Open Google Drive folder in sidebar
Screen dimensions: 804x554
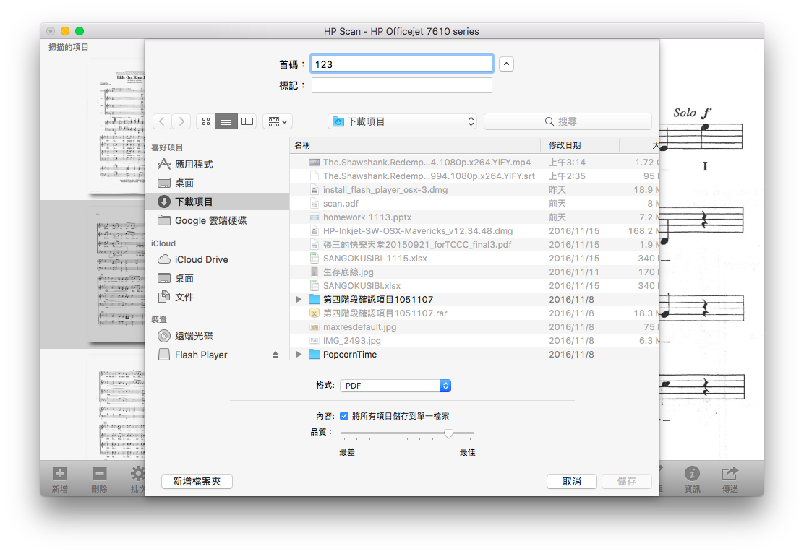coord(210,220)
